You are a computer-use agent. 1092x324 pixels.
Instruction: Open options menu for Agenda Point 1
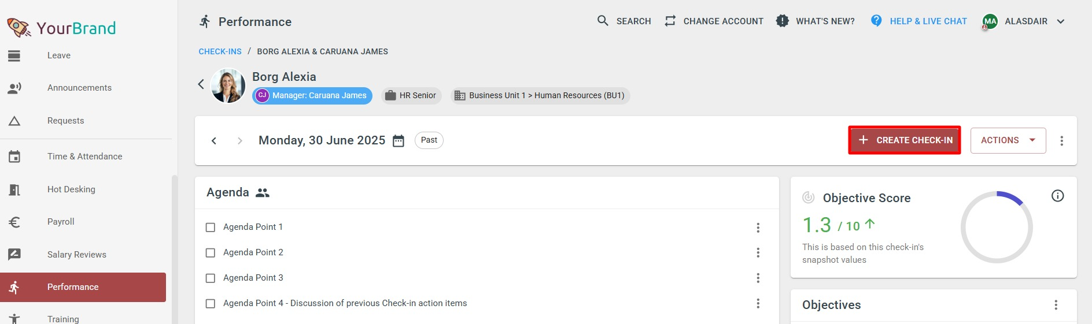coord(758,228)
